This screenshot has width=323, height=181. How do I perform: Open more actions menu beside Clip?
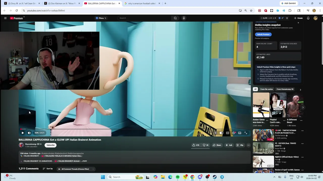(248, 145)
